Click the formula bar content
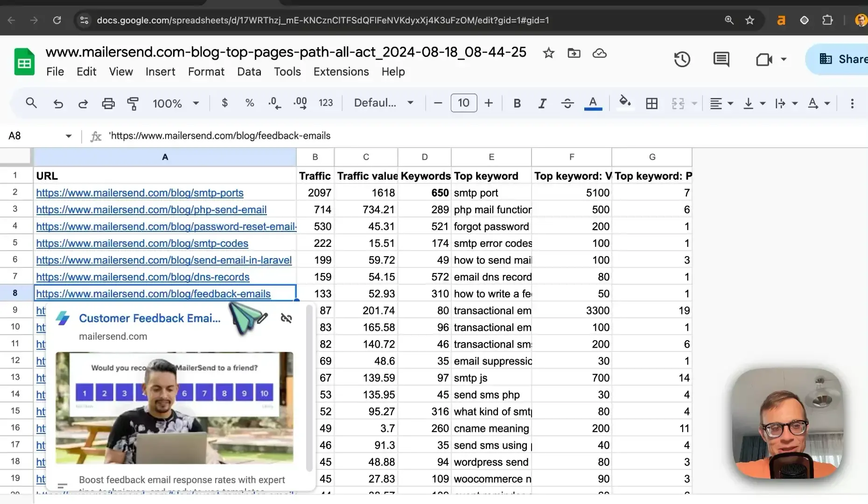This screenshot has width=868, height=504. (220, 136)
